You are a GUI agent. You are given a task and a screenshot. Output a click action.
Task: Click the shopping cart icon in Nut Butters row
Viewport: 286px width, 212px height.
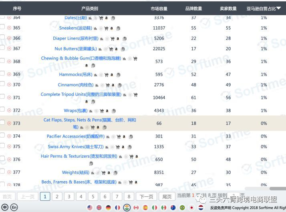[x=111, y=49]
